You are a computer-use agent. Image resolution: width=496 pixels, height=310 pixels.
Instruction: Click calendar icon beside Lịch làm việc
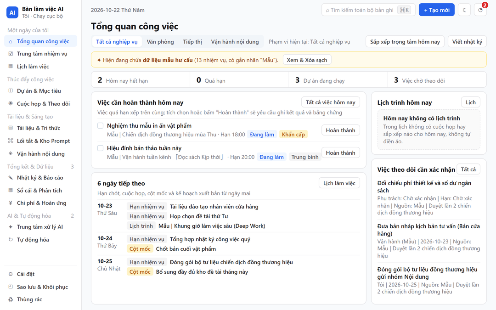click(x=11, y=67)
